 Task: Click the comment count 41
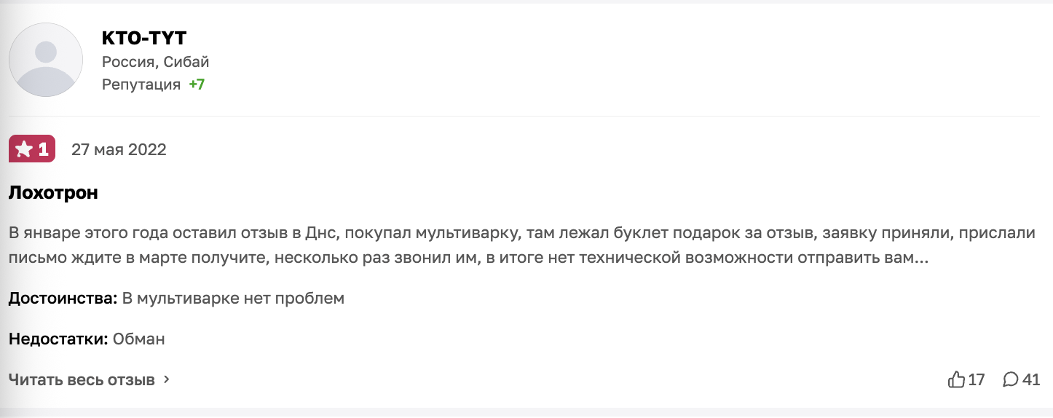[x=1031, y=379]
